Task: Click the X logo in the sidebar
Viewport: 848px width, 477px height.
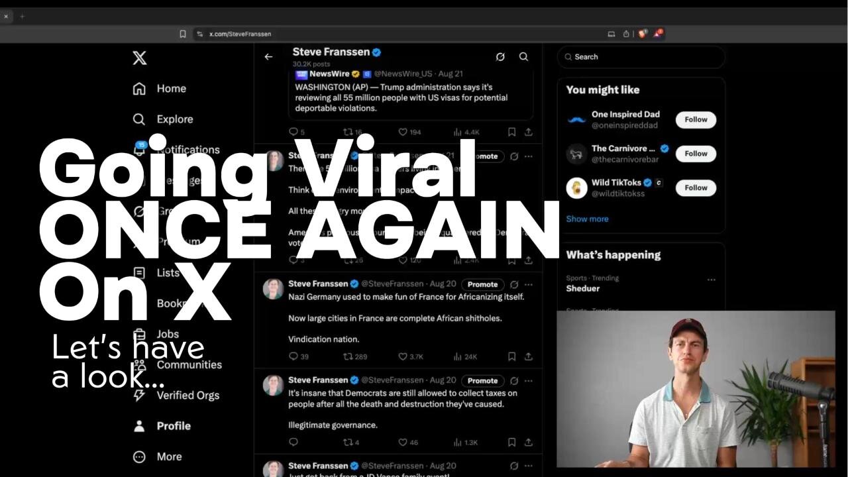Action: 139,58
